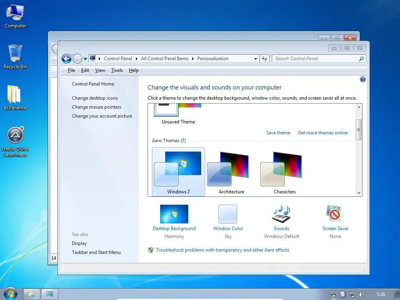Screen dimensions: 400x300
Task: Select the eXPerience folder icon
Action: point(15,97)
